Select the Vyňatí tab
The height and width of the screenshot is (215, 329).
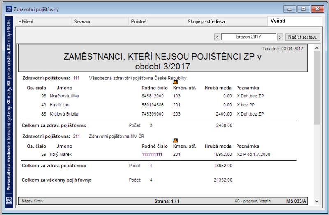coord(294,21)
